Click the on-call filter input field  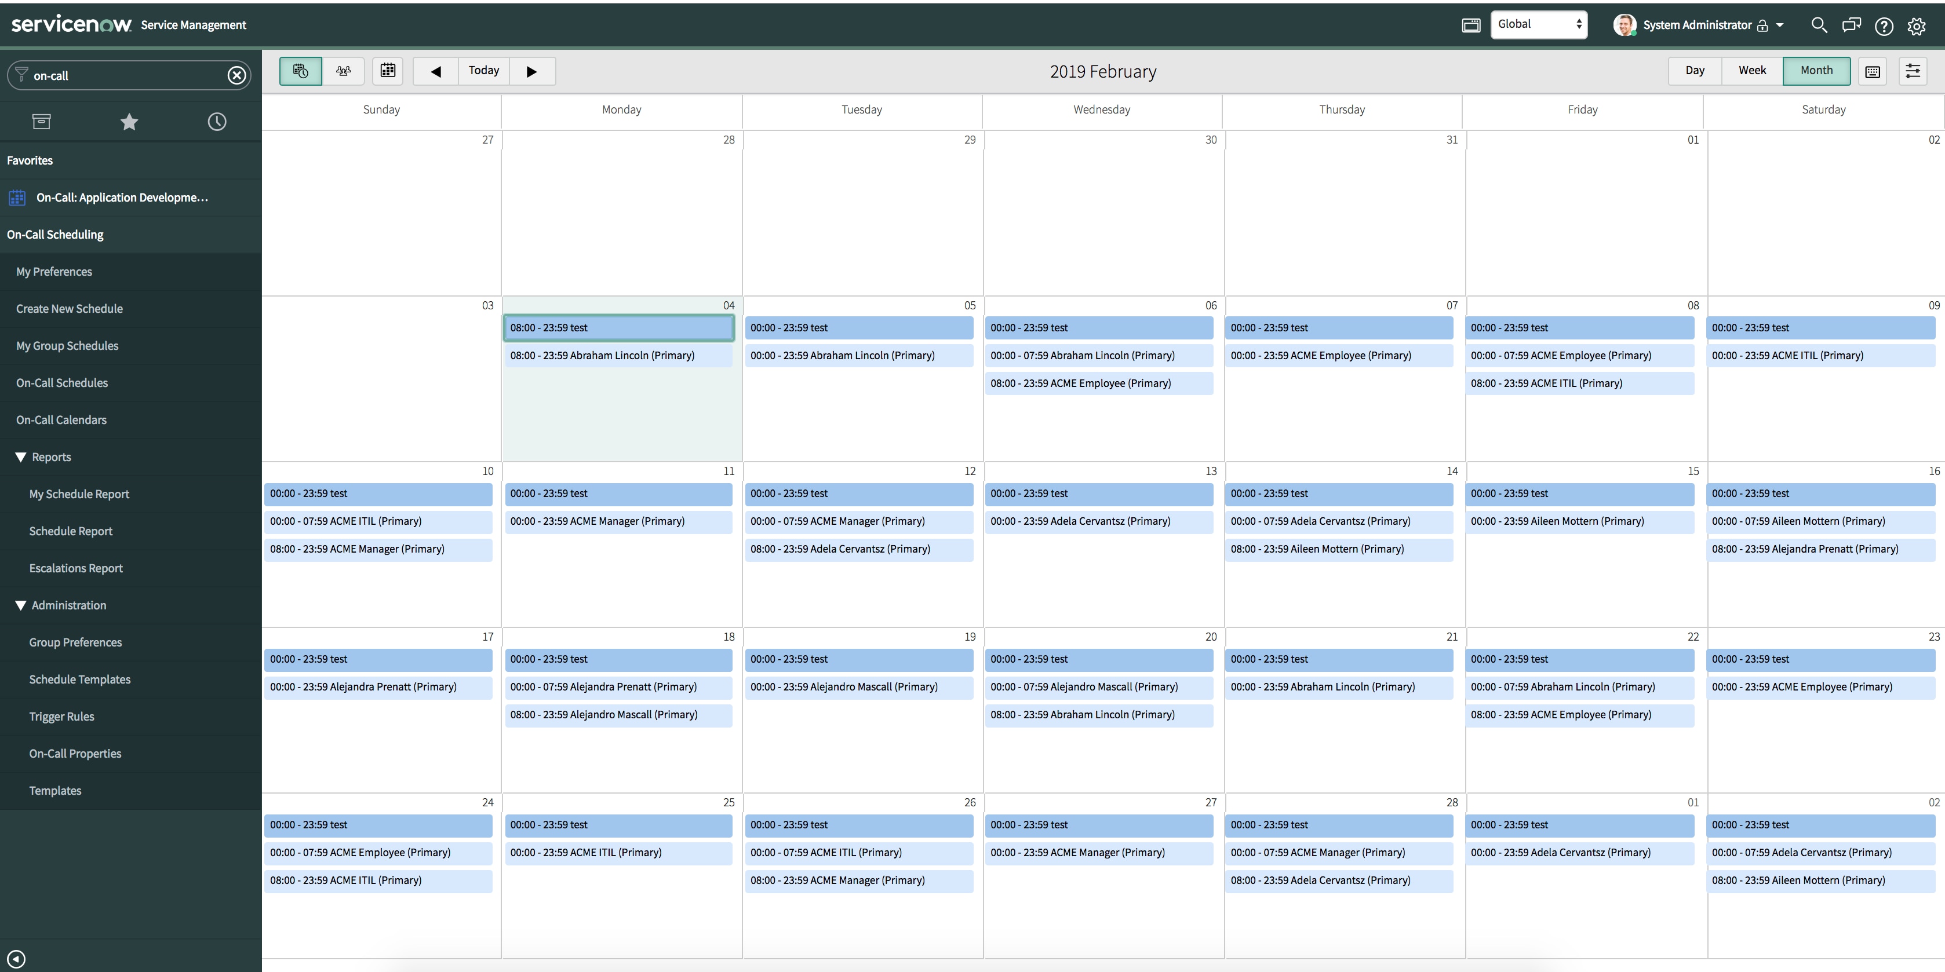tap(128, 75)
